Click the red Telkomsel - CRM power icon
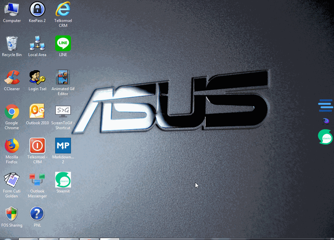Screen dimensions: 334x240 (37, 146)
